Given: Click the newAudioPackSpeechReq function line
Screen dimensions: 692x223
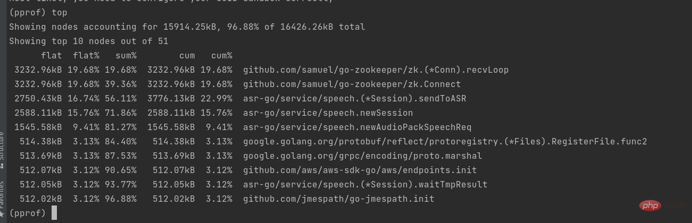Looking at the screenshot, I should [x=357, y=127].
